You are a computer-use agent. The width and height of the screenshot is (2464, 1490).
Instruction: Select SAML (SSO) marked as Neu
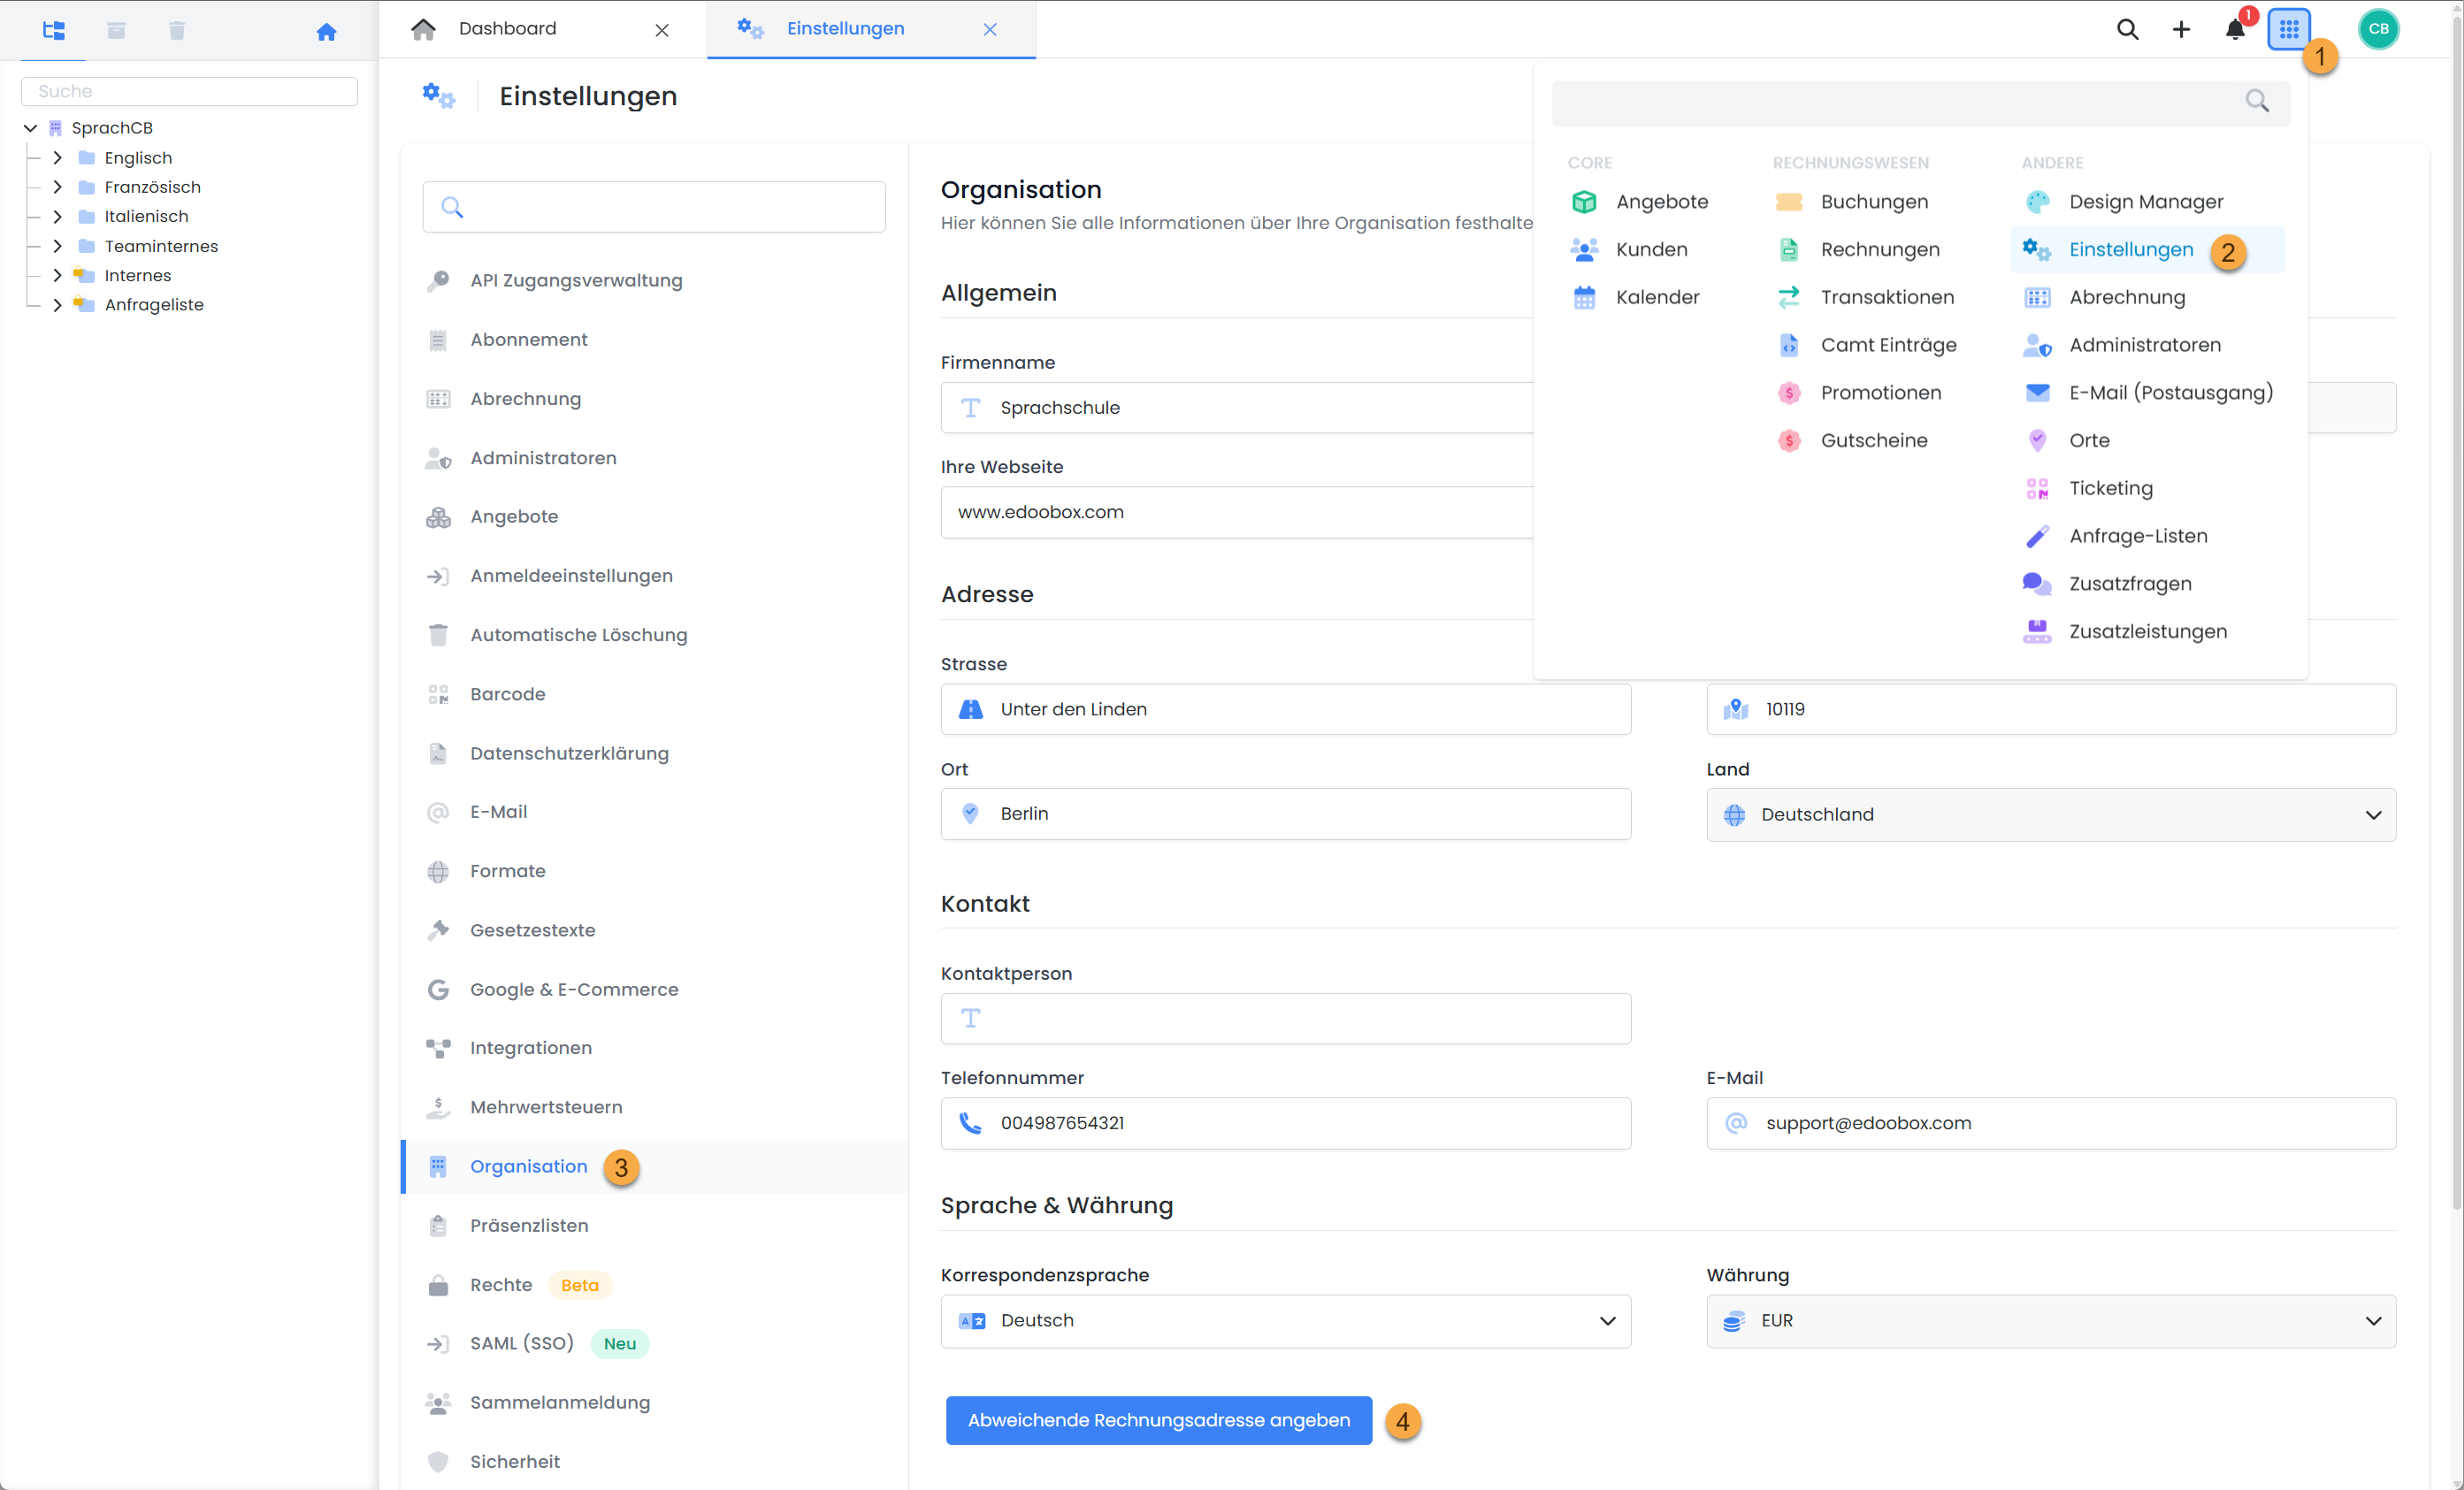pyautogui.click(x=521, y=1343)
